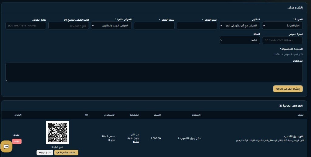Click the QR scan limit field

point(68,26)
